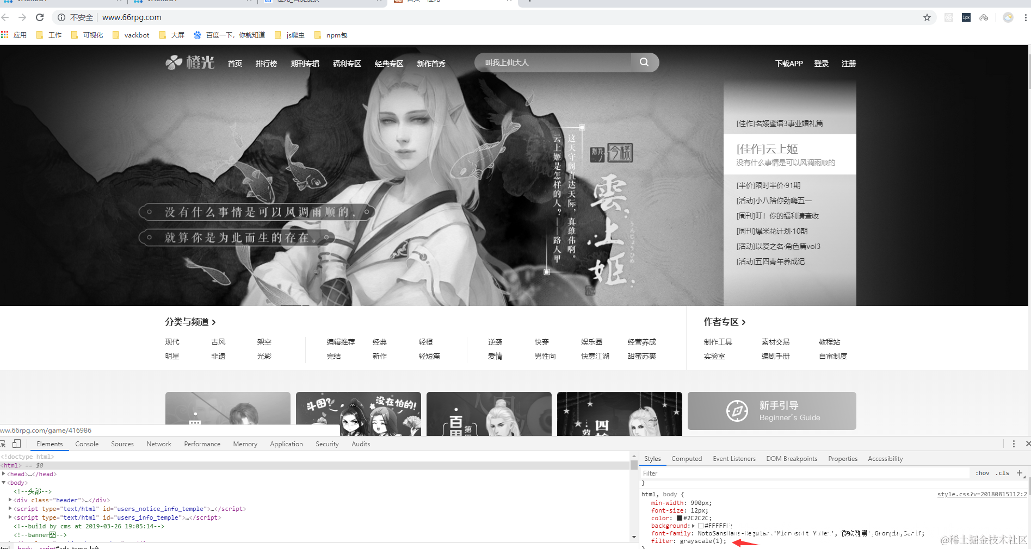Toggle the :hov element state panel

(983, 473)
